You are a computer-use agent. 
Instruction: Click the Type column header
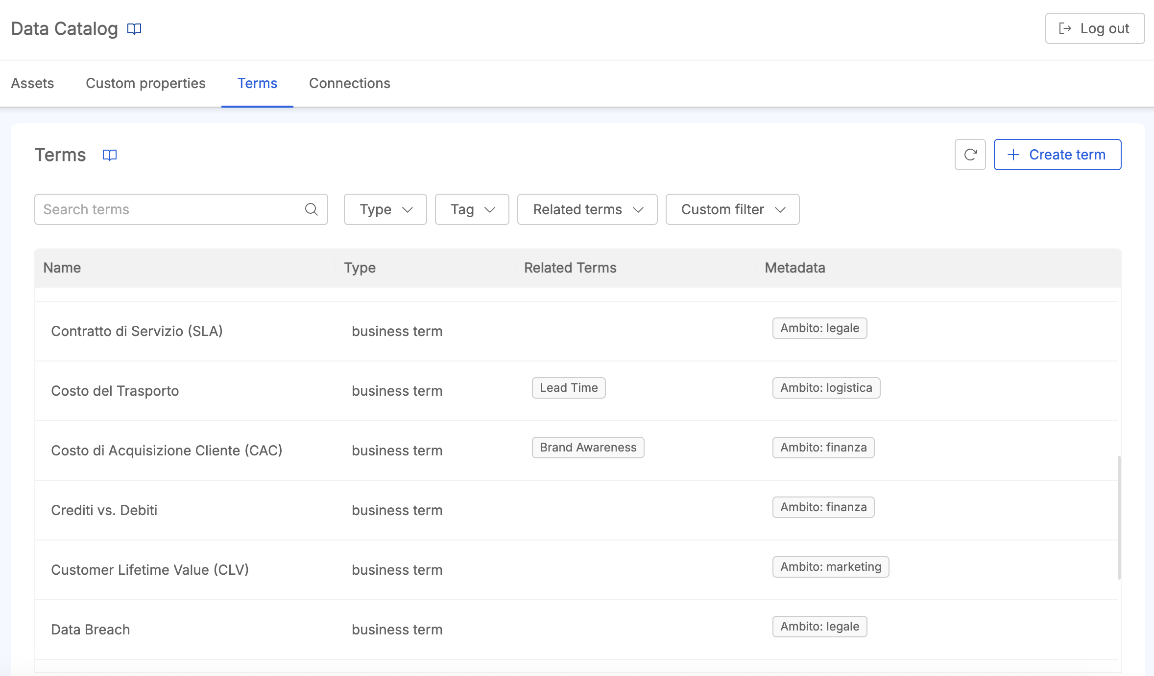(360, 268)
